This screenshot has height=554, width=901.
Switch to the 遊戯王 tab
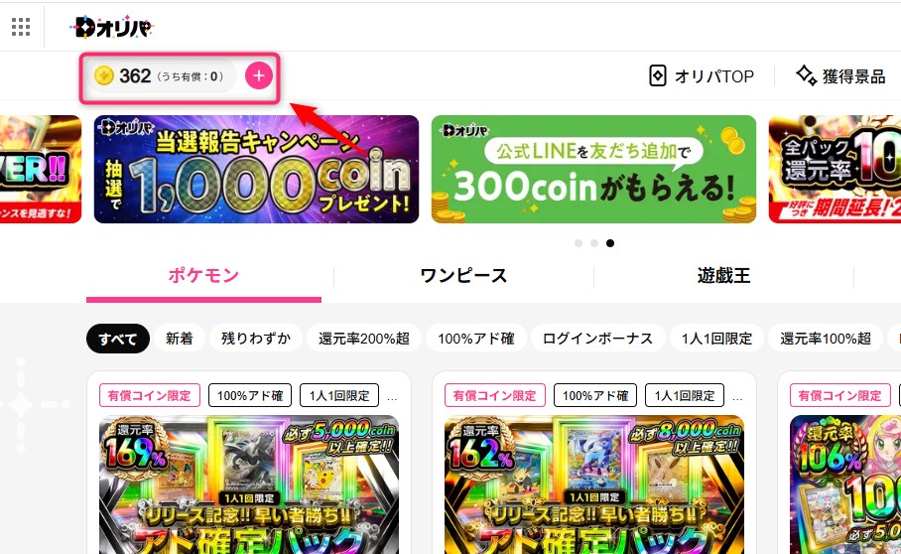click(724, 276)
